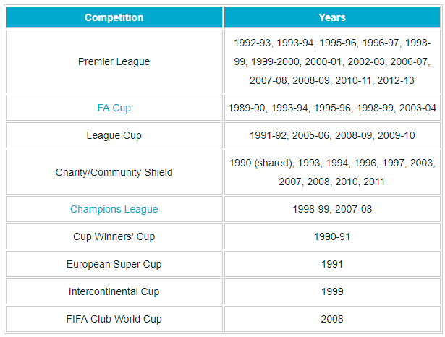Click the League Cup cell

[x=114, y=135]
